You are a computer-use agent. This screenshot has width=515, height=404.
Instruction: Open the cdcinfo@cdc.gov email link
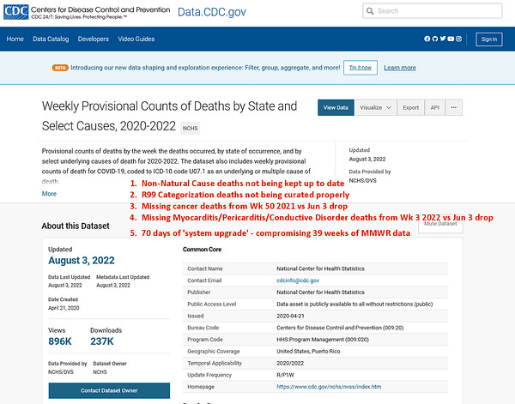298,280
